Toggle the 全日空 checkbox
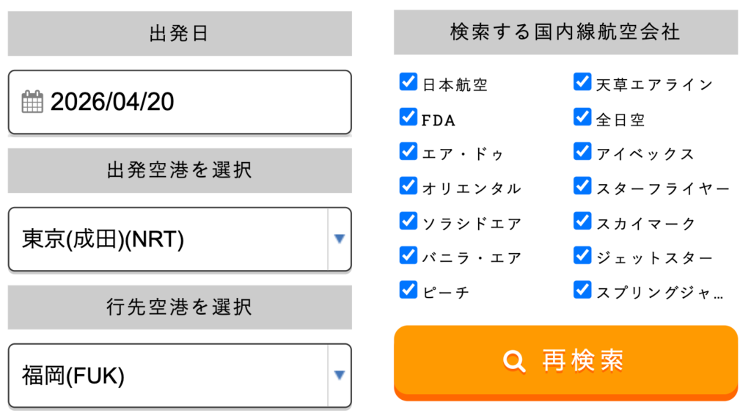The image size is (751, 416). (582, 117)
